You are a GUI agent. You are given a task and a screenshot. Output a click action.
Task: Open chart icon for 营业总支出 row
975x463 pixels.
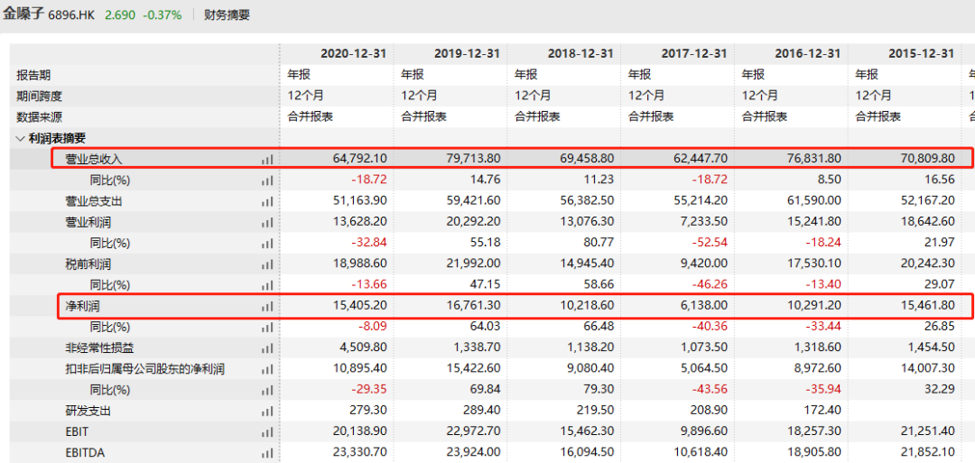[267, 201]
